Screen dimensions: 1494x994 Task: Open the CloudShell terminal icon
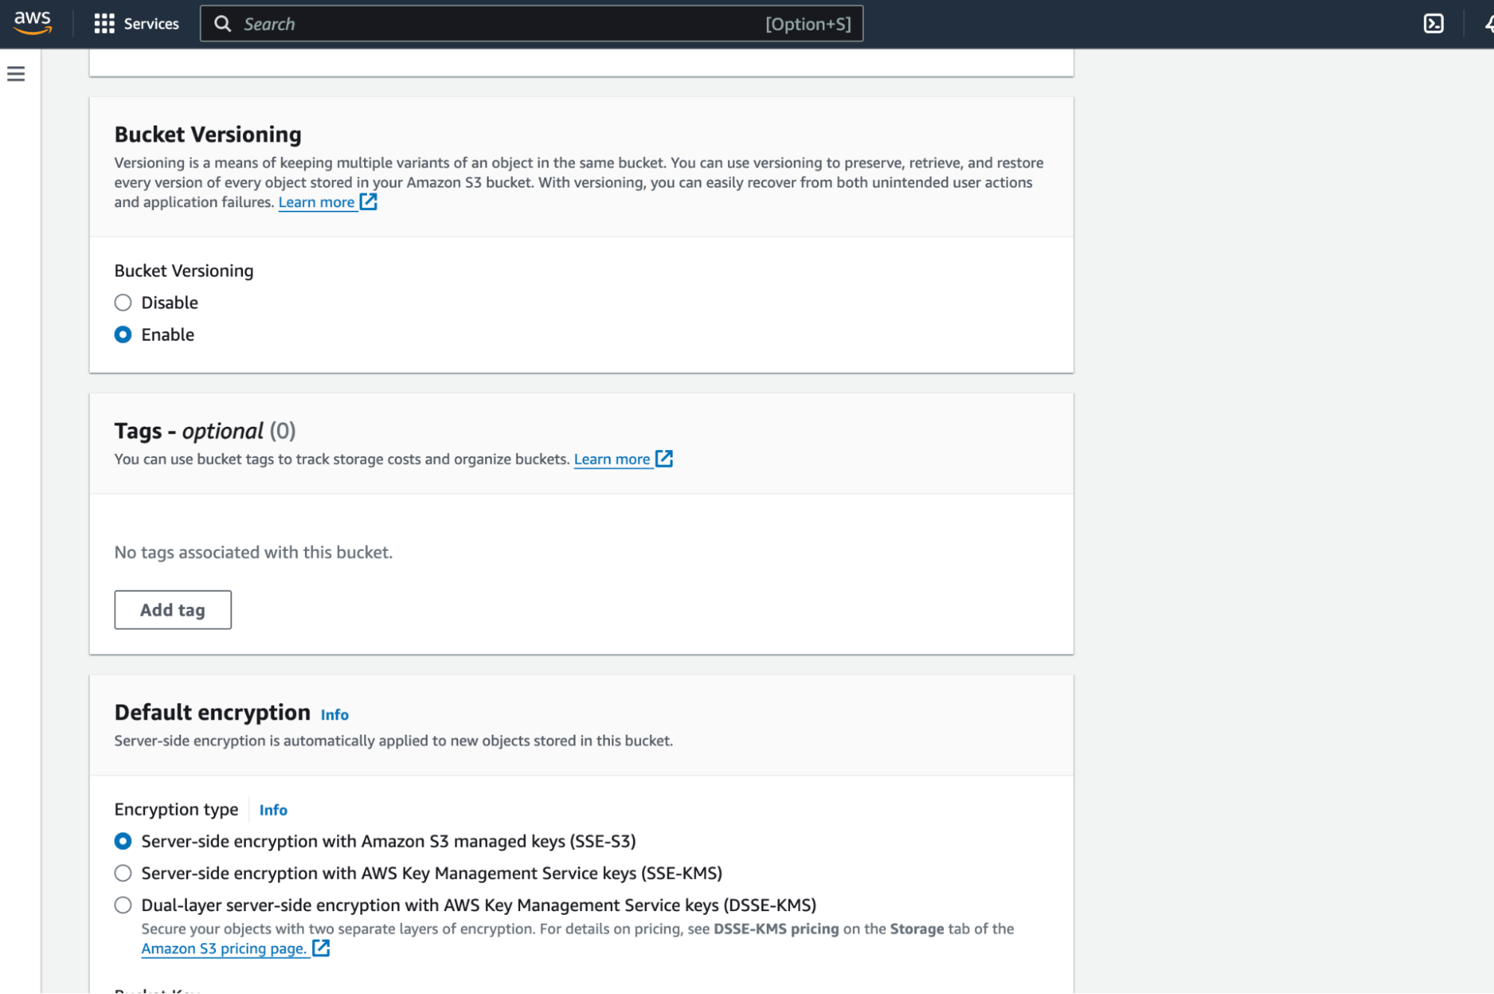(x=1433, y=24)
